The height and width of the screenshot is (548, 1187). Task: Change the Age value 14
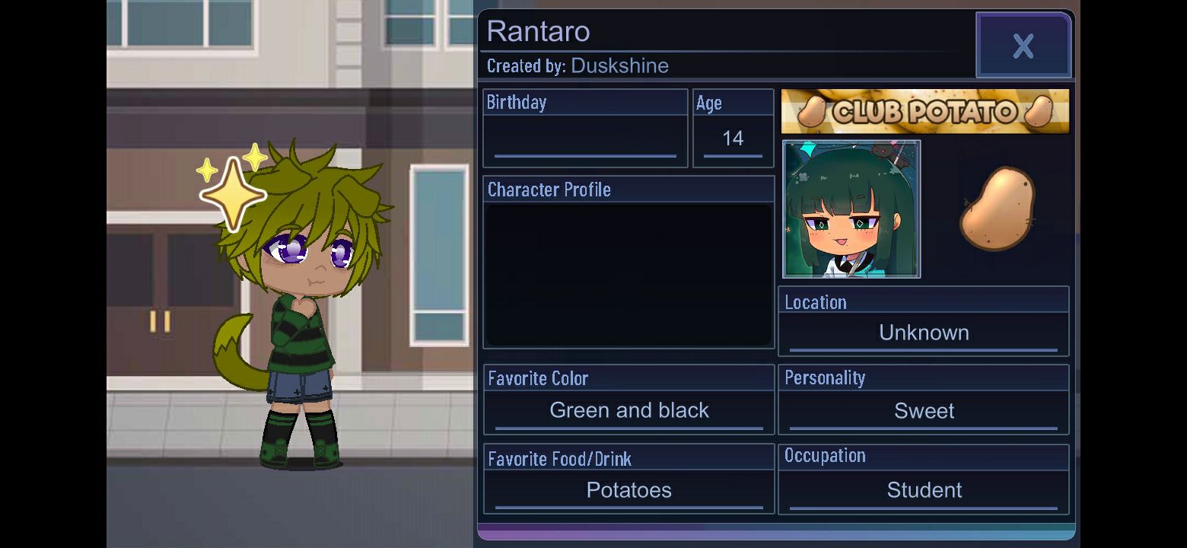[x=733, y=139]
